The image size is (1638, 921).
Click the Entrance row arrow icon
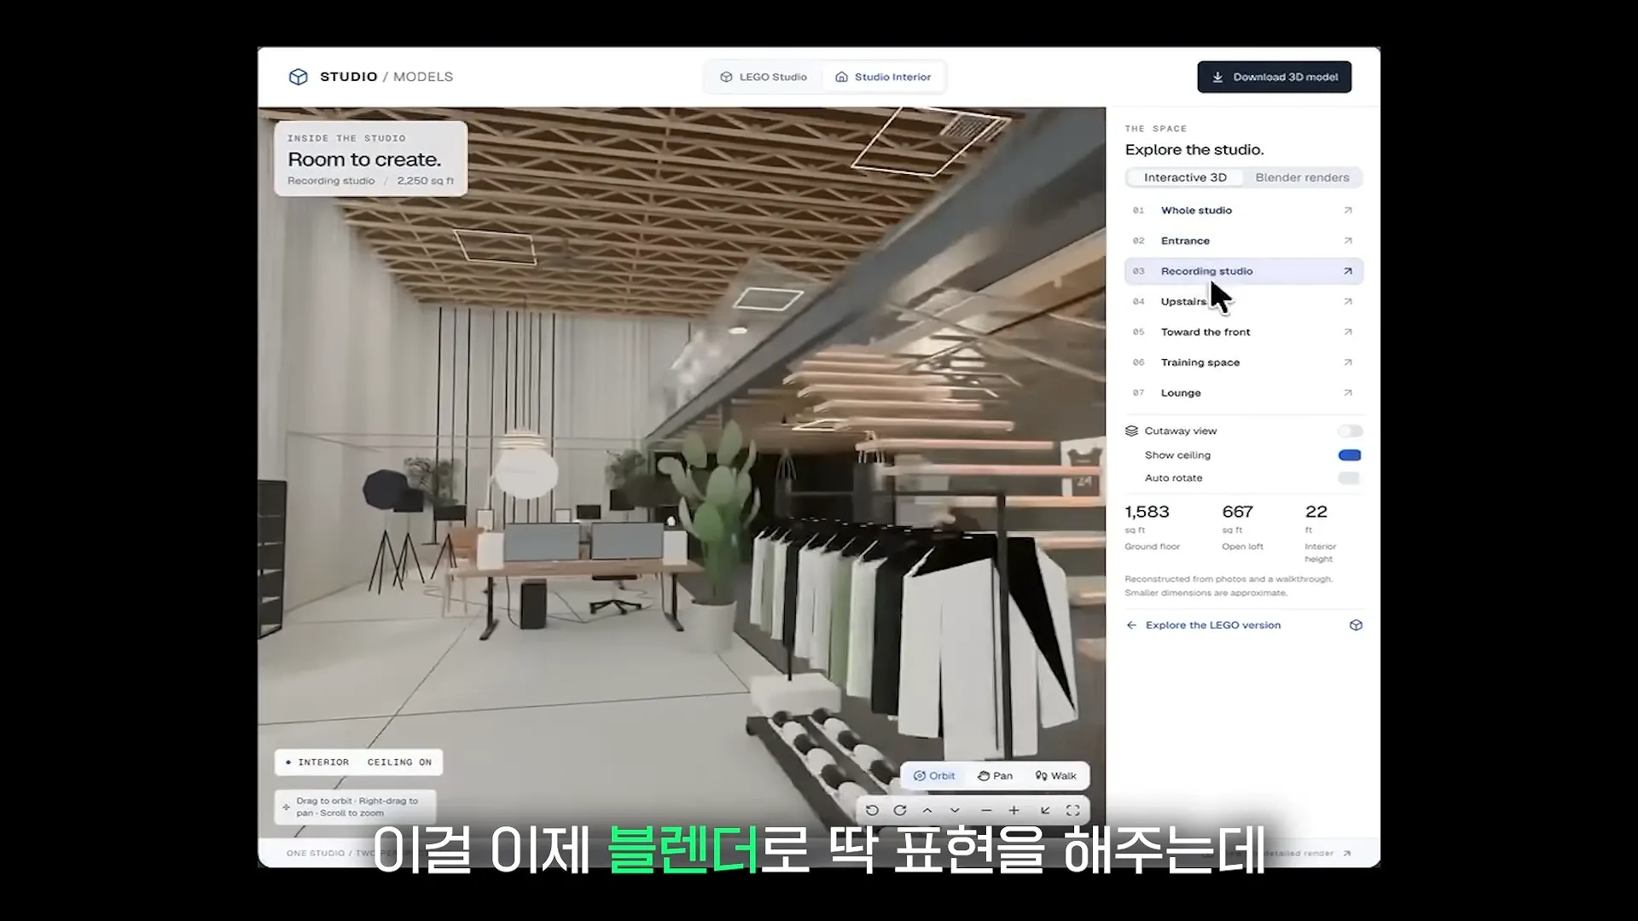pos(1348,241)
